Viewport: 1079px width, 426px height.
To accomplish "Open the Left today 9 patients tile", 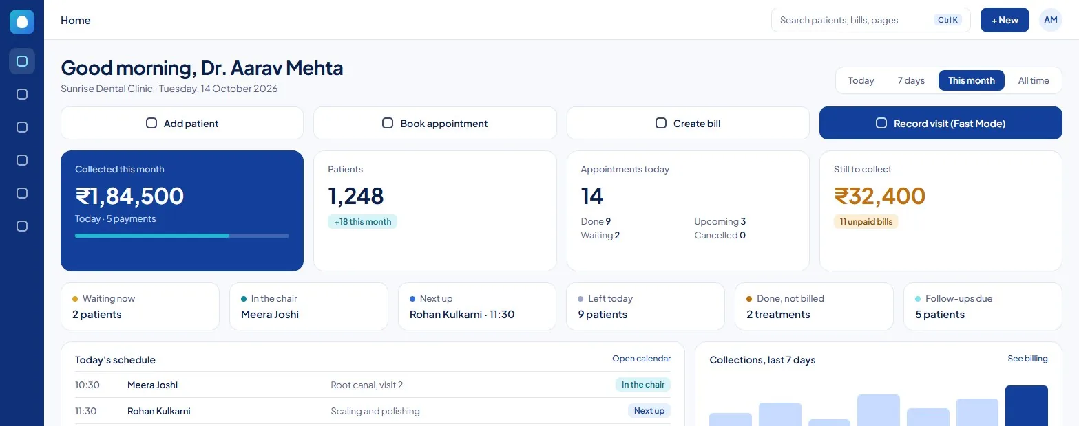I will [x=645, y=306].
